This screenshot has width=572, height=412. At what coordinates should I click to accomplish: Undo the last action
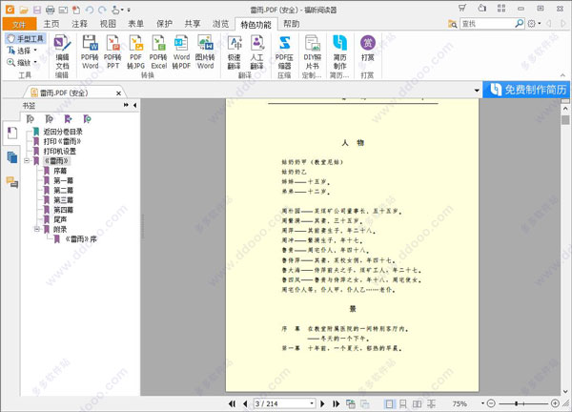(x=90, y=10)
